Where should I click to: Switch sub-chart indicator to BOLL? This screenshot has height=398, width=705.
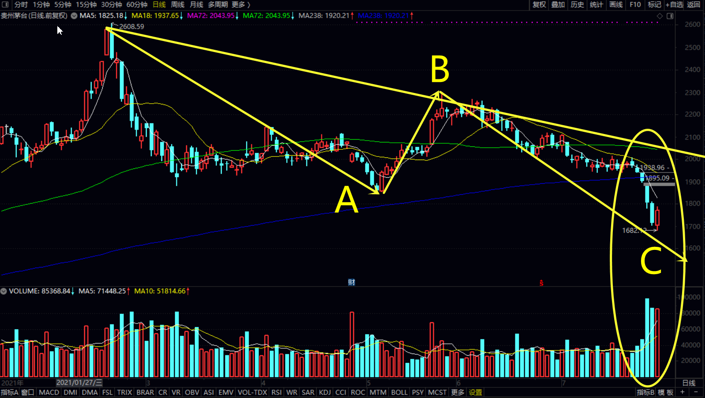tap(399, 392)
